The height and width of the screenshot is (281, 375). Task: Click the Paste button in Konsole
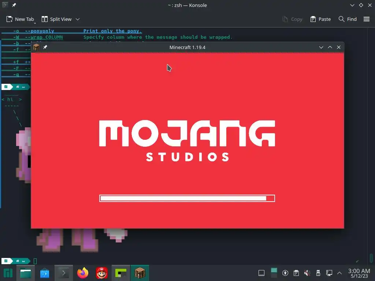(320, 19)
